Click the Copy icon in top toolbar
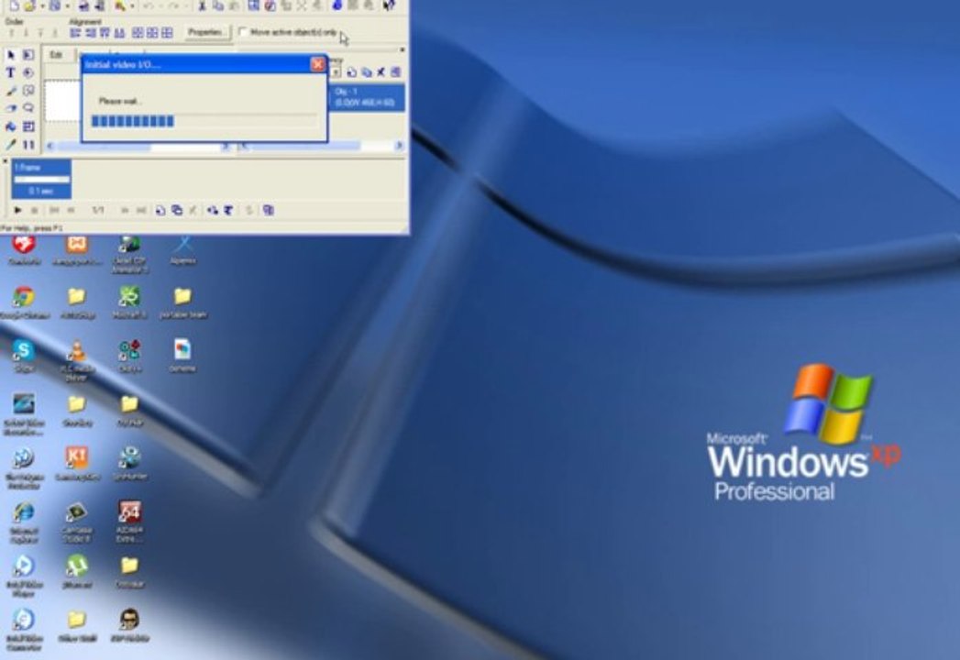 [x=217, y=5]
